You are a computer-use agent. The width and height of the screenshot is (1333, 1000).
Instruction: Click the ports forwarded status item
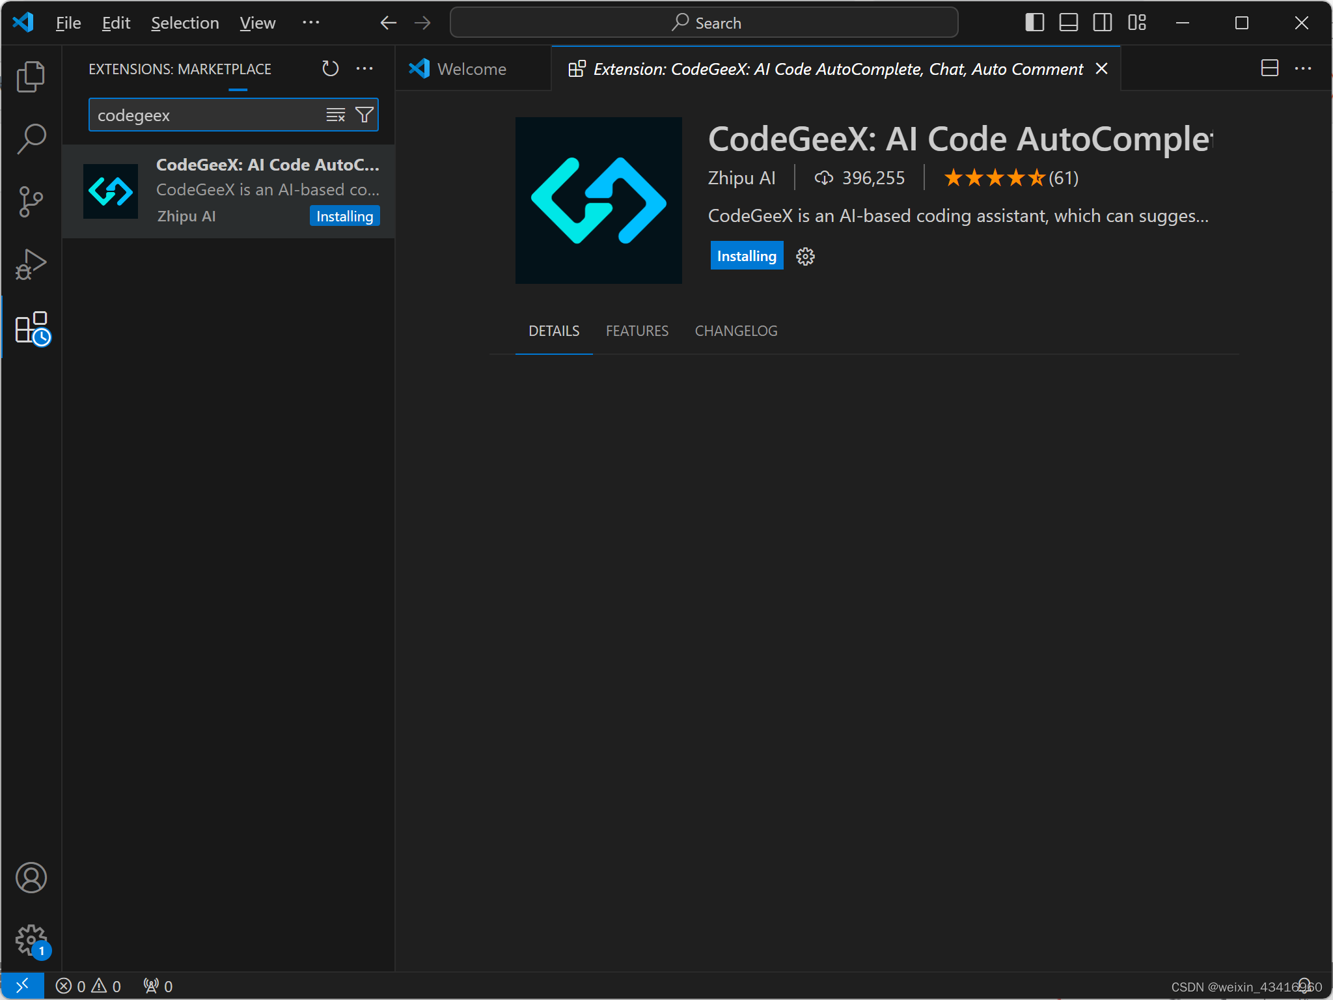[158, 986]
